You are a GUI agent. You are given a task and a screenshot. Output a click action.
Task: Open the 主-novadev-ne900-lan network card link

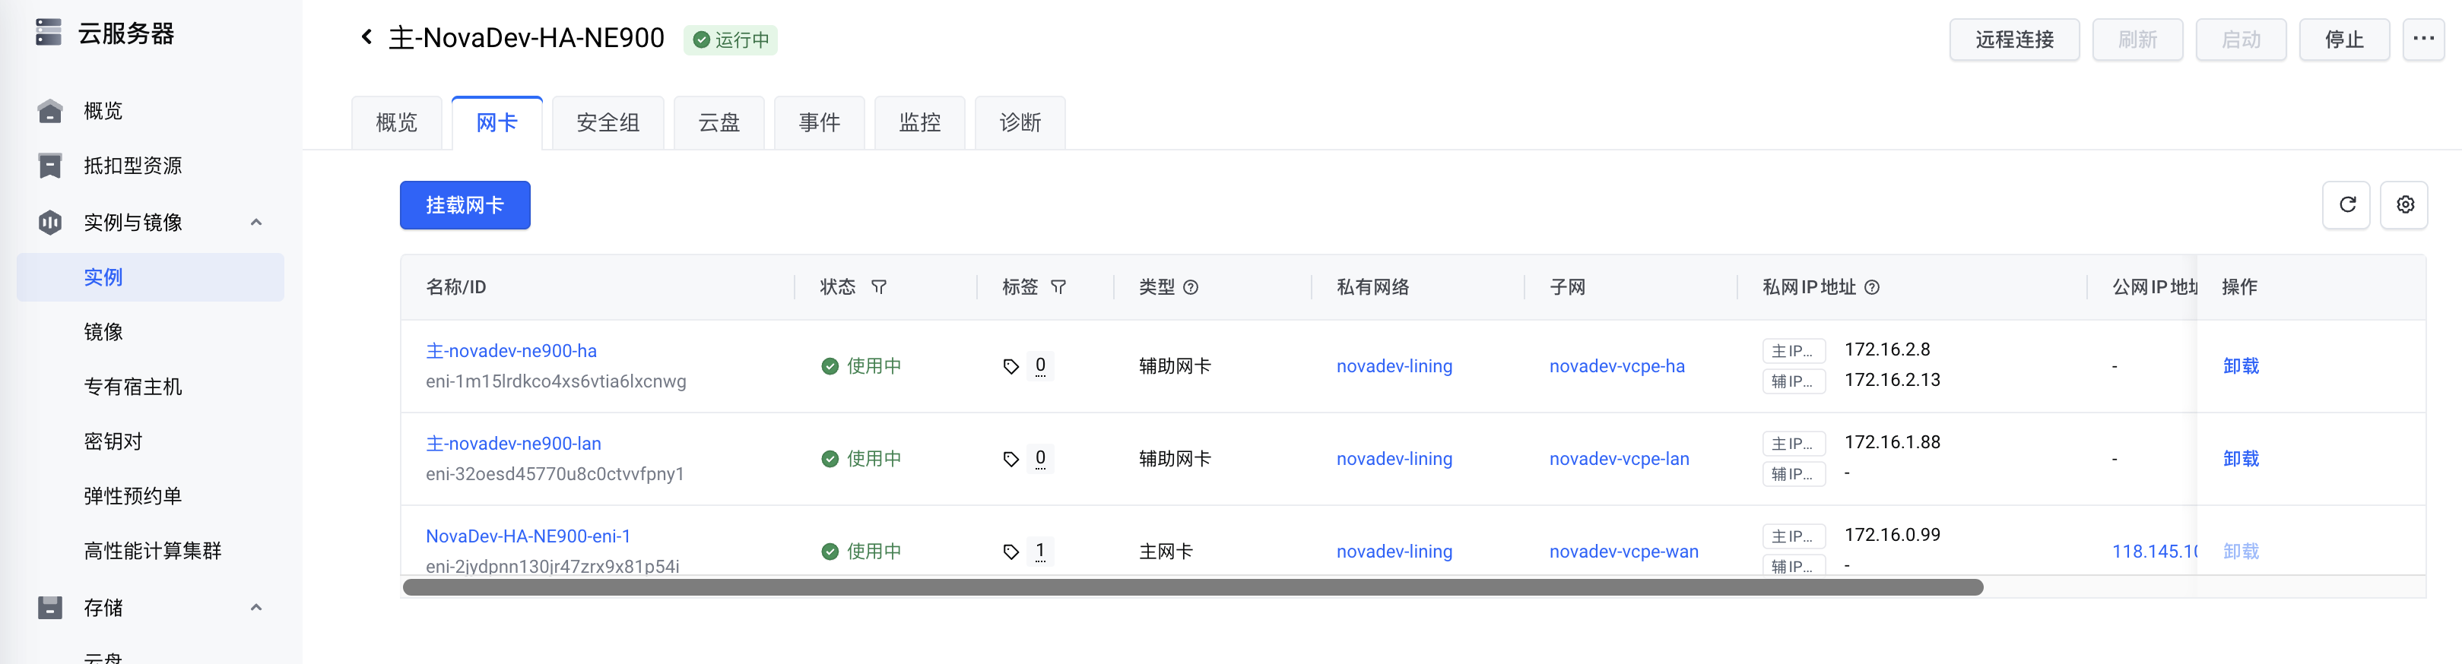(x=513, y=444)
